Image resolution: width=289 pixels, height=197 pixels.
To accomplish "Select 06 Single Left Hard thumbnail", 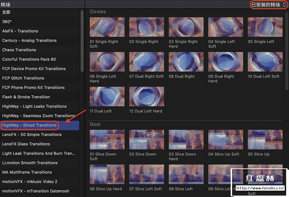I will 107,62.
